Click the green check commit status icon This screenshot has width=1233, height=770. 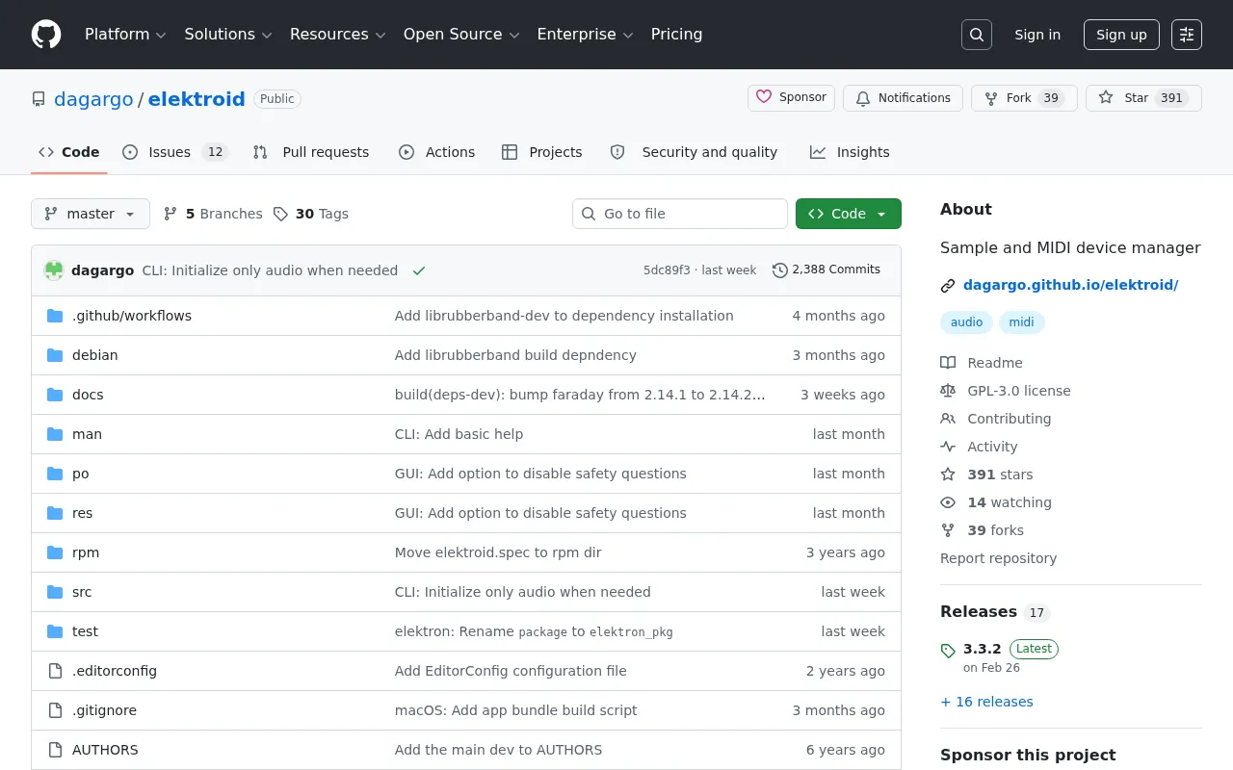coord(419,270)
